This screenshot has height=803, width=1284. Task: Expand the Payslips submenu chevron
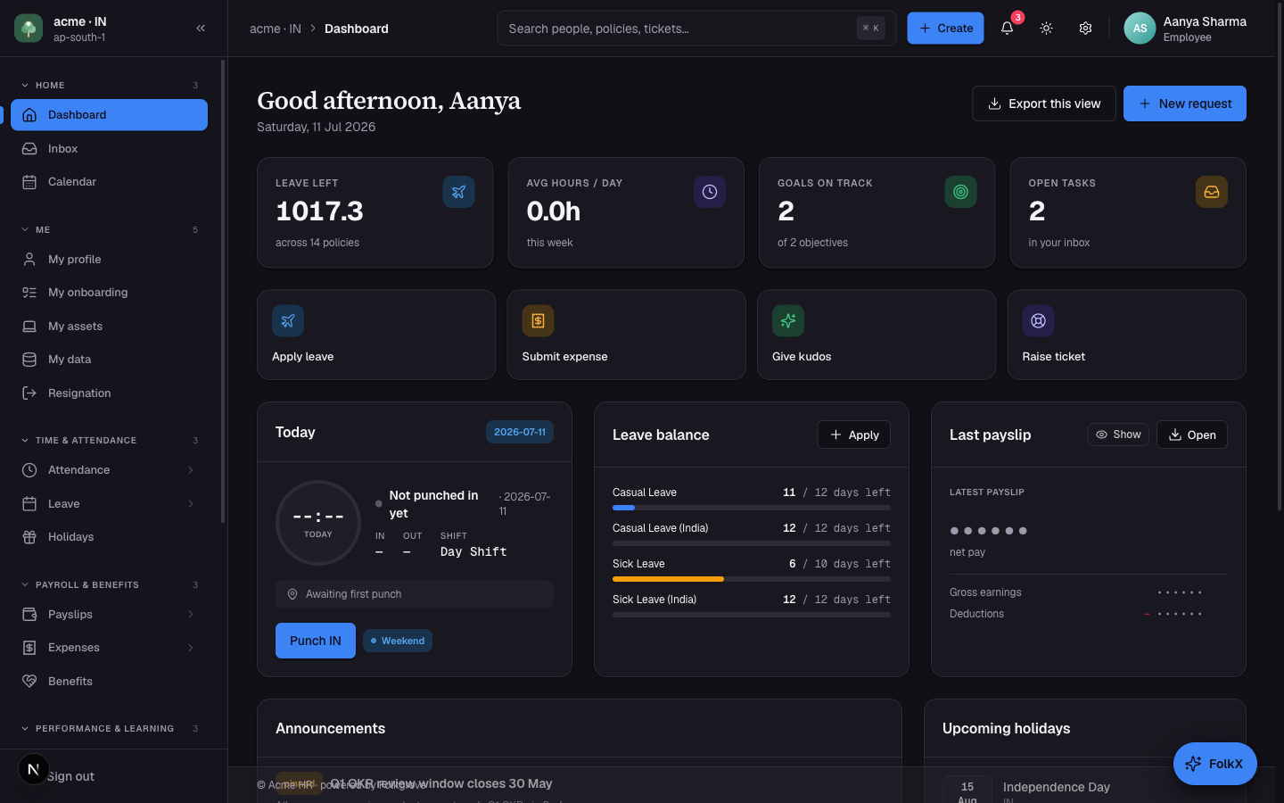(x=190, y=615)
